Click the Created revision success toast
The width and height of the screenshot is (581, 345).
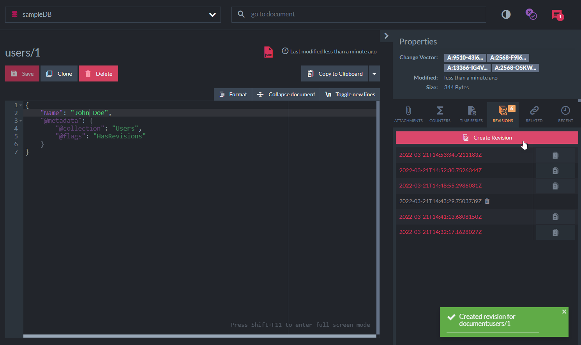click(x=504, y=322)
